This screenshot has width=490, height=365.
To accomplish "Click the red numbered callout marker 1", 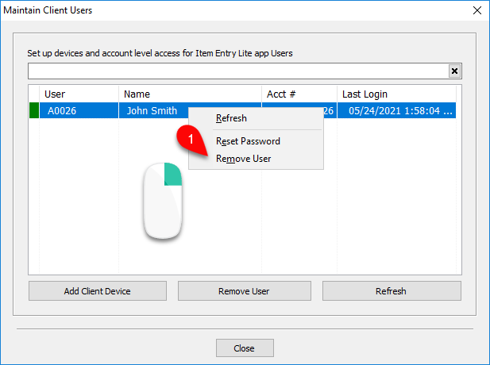I will 191,140.
